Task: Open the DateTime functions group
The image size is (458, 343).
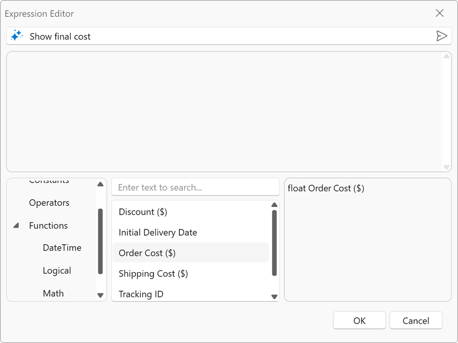Action: [x=62, y=248]
